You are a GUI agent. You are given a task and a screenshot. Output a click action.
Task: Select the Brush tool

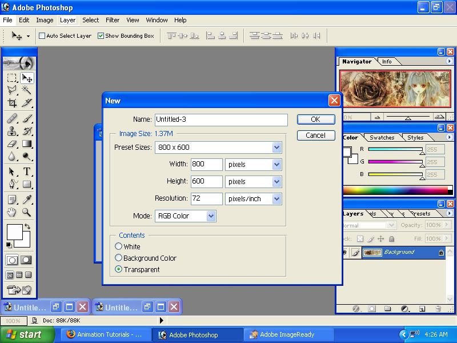coord(27,119)
